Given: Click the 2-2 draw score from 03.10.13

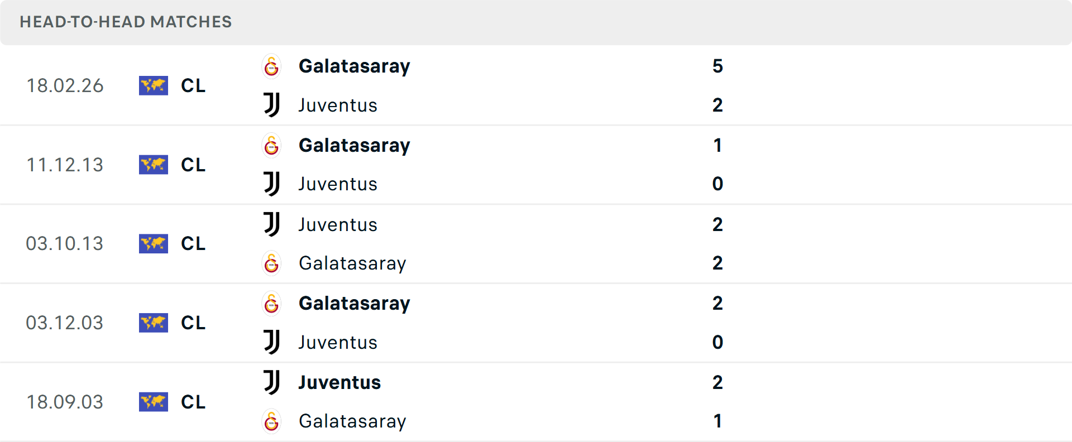Looking at the screenshot, I should (x=718, y=243).
